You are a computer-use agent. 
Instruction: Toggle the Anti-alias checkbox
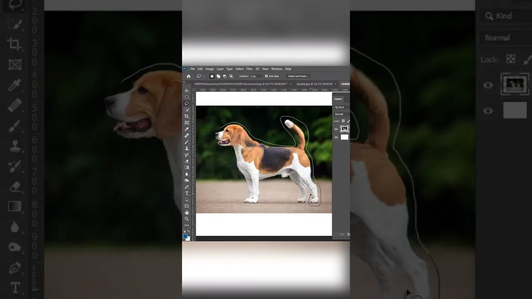click(x=266, y=76)
